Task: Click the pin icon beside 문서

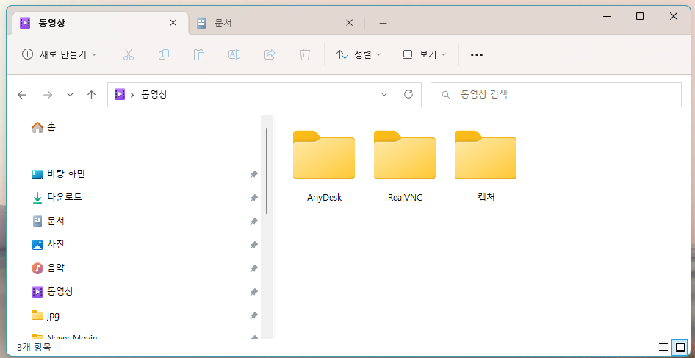Action: (253, 221)
